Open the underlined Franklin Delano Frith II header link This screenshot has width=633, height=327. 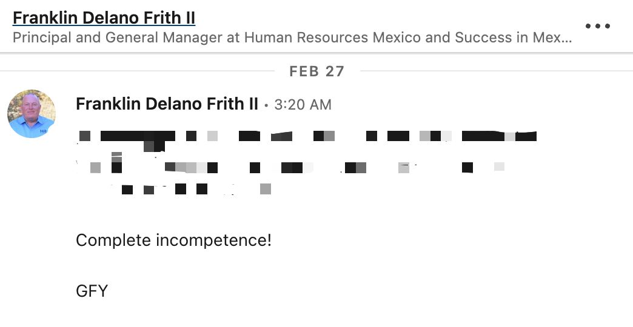tap(104, 18)
